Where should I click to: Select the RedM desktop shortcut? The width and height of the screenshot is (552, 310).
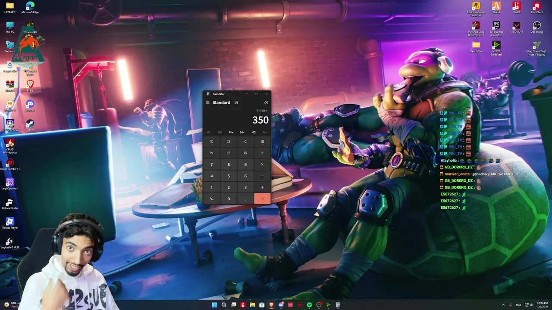[516, 8]
